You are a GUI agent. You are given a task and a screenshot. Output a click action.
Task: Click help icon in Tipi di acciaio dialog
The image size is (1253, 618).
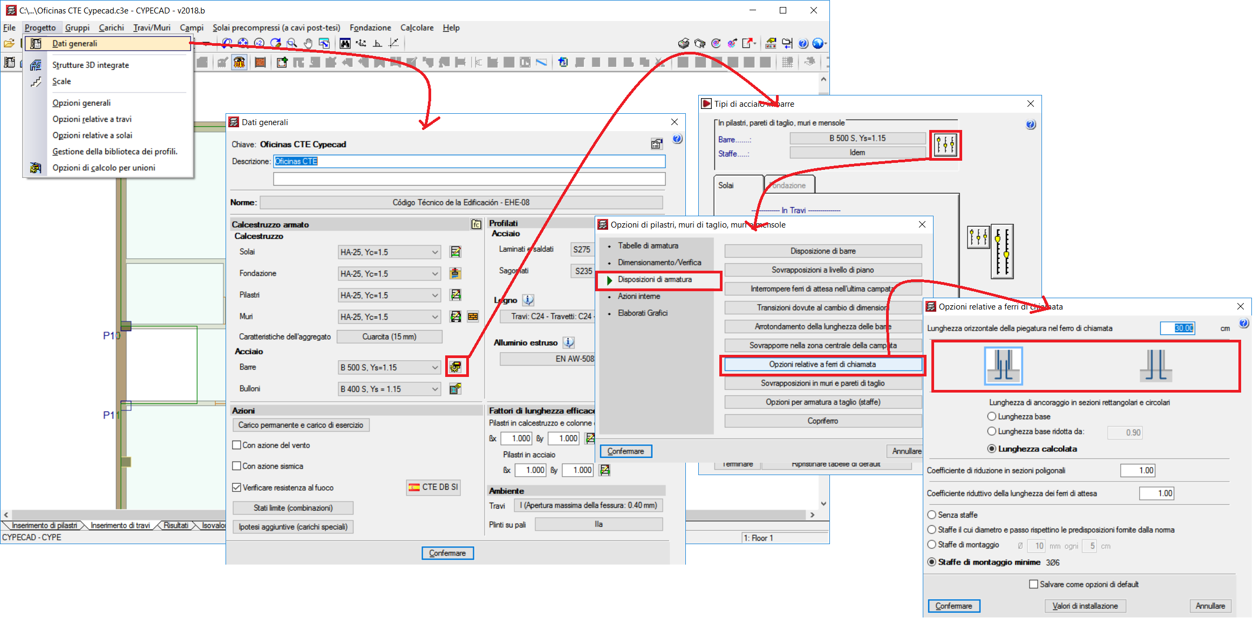tap(1031, 125)
